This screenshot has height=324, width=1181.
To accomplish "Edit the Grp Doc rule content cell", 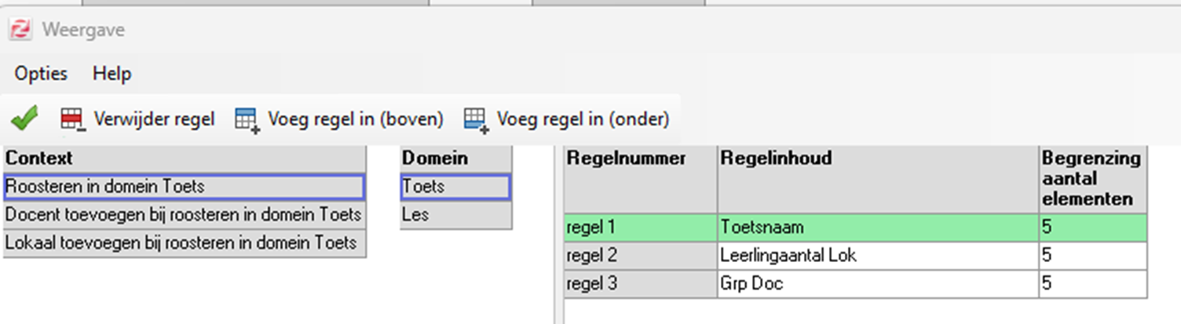I will [877, 283].
